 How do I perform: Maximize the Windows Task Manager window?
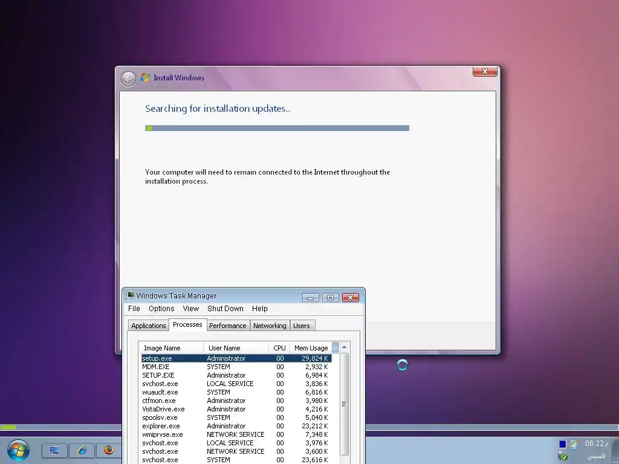coord(331,297)
